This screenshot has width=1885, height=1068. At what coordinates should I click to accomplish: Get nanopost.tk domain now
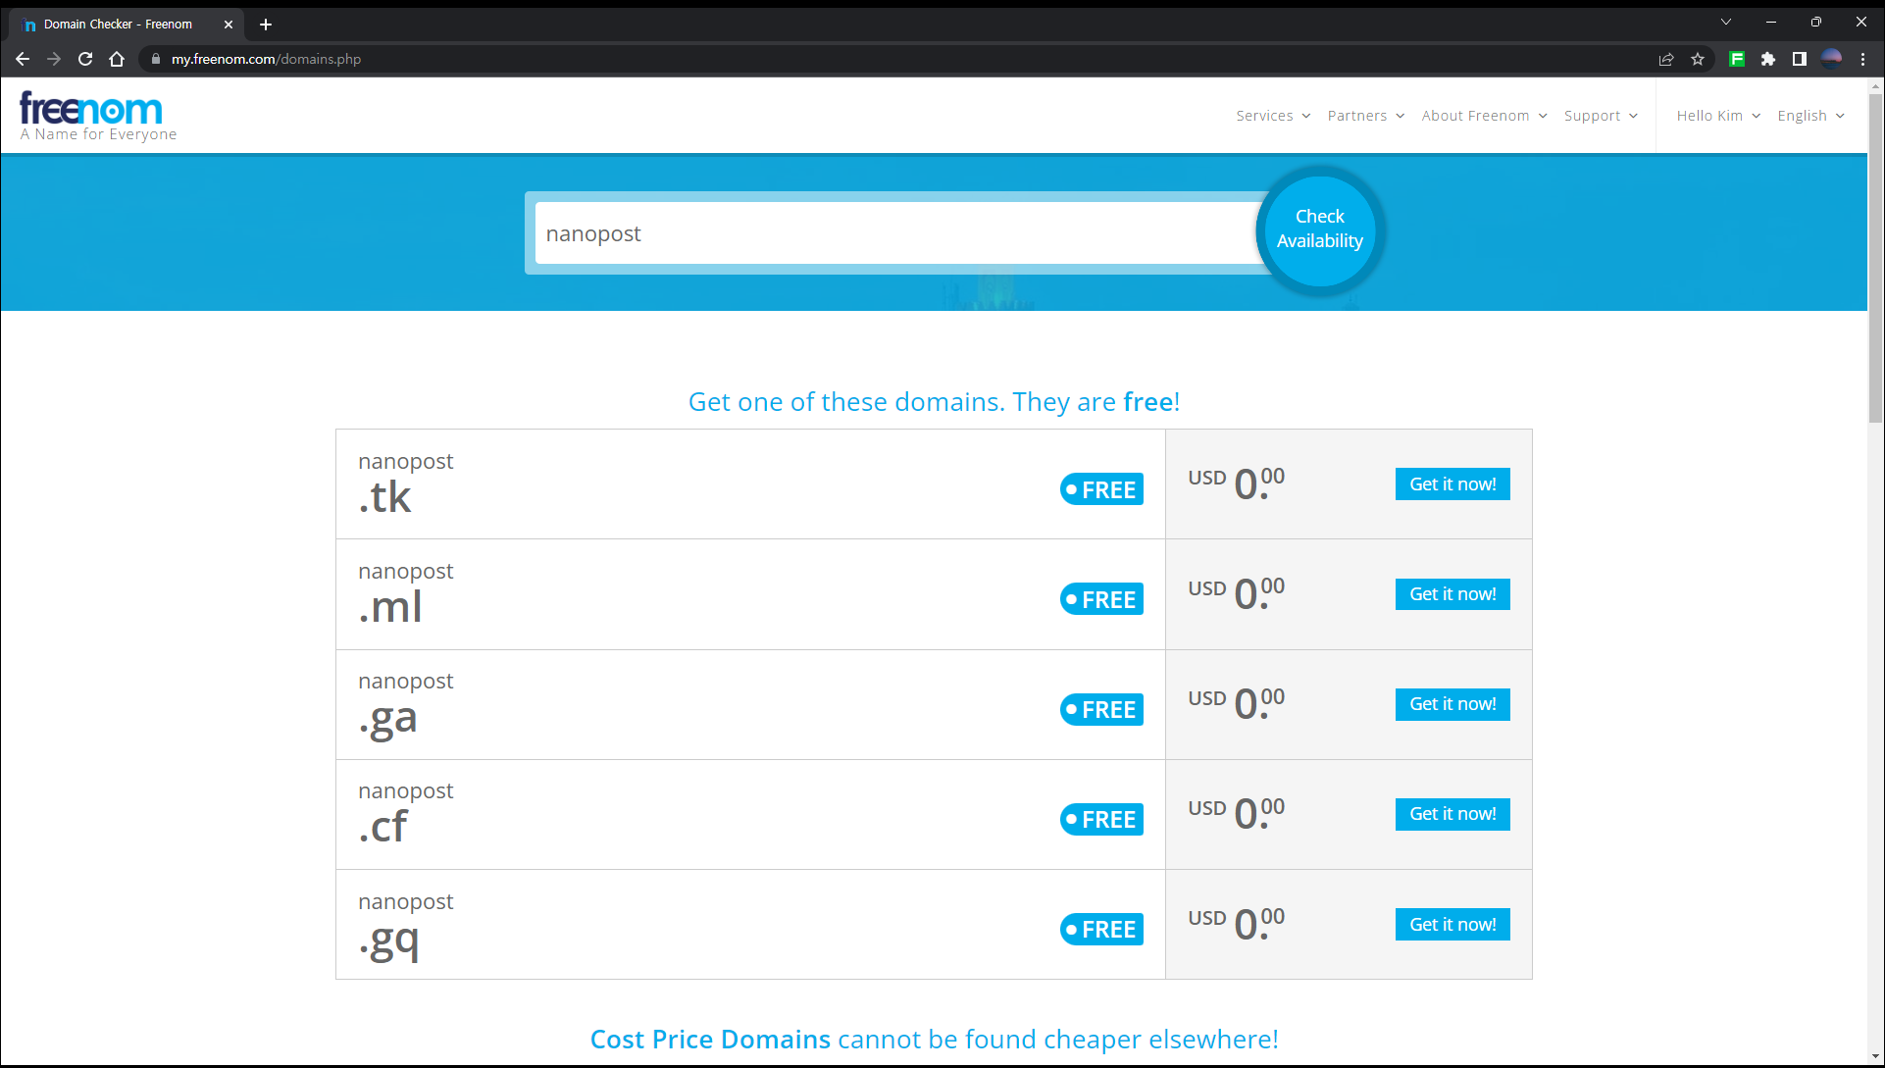pos(1452,484)
